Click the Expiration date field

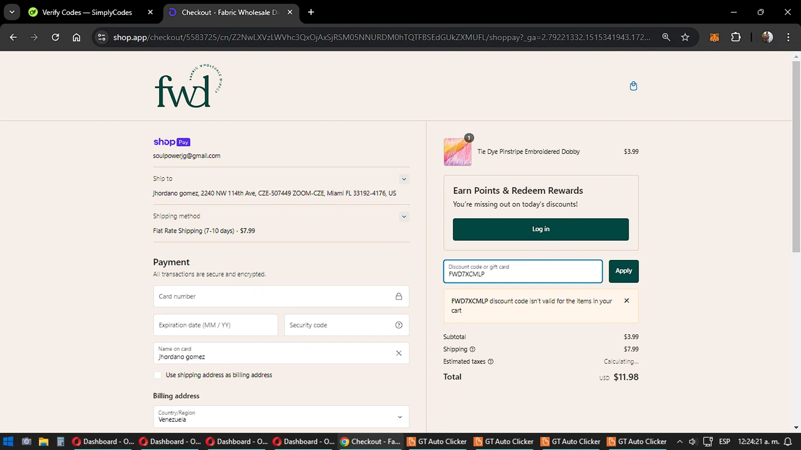[x=216, y=325]
